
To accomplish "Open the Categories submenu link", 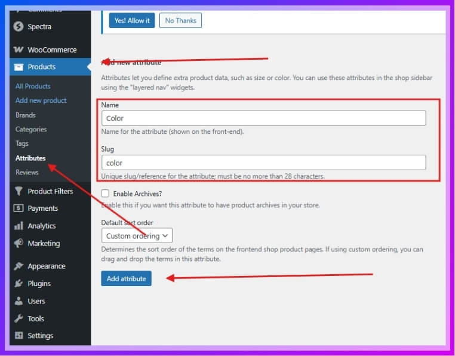I will click(x=31, y=129).
